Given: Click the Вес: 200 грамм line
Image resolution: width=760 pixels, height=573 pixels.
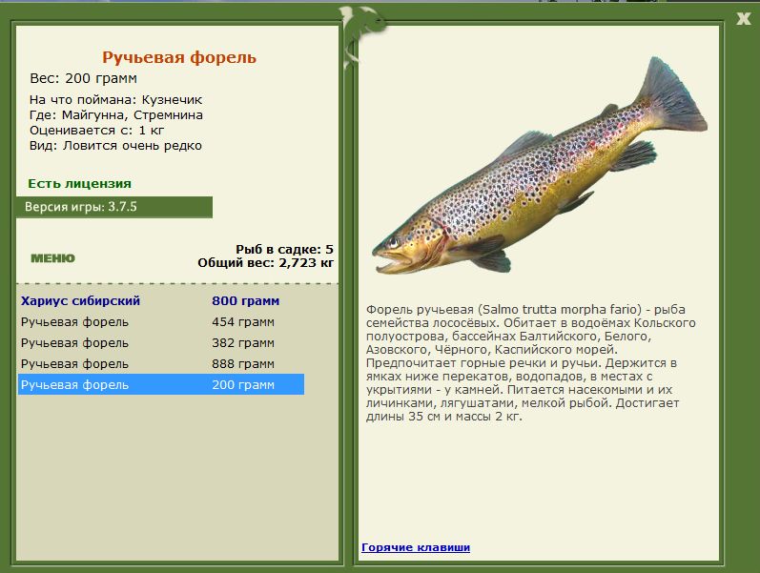Looking at the screenshot, I should click(83, 78).
